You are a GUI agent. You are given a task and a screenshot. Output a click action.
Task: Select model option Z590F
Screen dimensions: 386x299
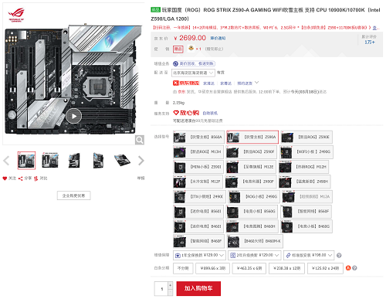[x=252, y=152]
